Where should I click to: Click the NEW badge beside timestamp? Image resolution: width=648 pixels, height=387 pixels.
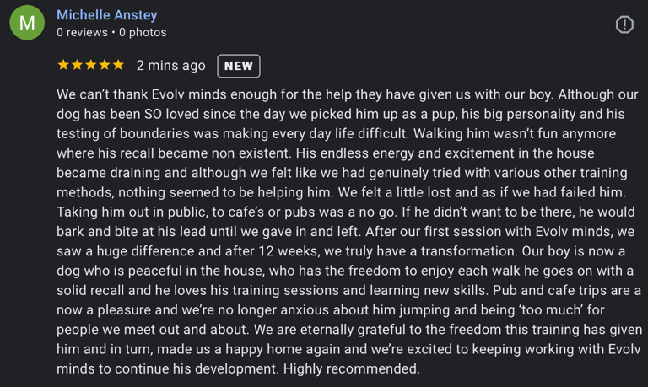click(x=239, y=66)
